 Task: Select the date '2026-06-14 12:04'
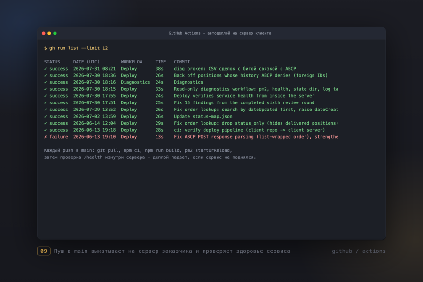(x=94, y=123)
